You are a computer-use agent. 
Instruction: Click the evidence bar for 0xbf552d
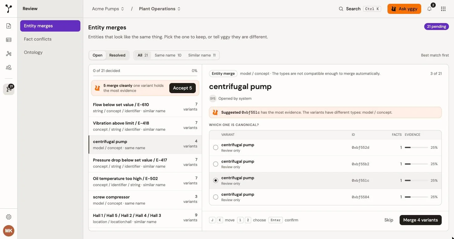[416, 147]
